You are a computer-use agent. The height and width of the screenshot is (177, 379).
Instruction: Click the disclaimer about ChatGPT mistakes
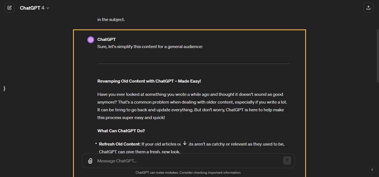(x=188, y=172)
